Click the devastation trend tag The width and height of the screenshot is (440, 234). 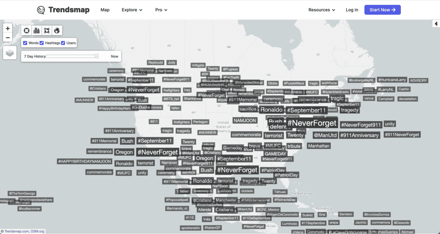click(407, 99)
